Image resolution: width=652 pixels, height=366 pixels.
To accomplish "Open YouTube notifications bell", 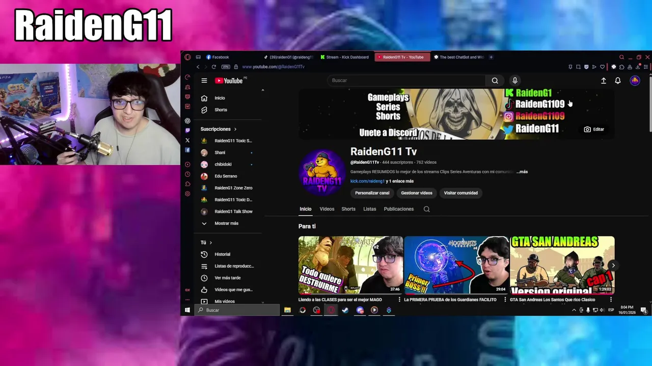I will click(x=618, y=80).
